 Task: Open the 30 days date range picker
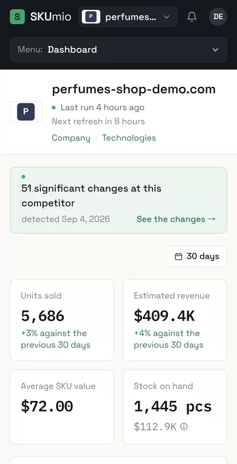coord(197,256)
